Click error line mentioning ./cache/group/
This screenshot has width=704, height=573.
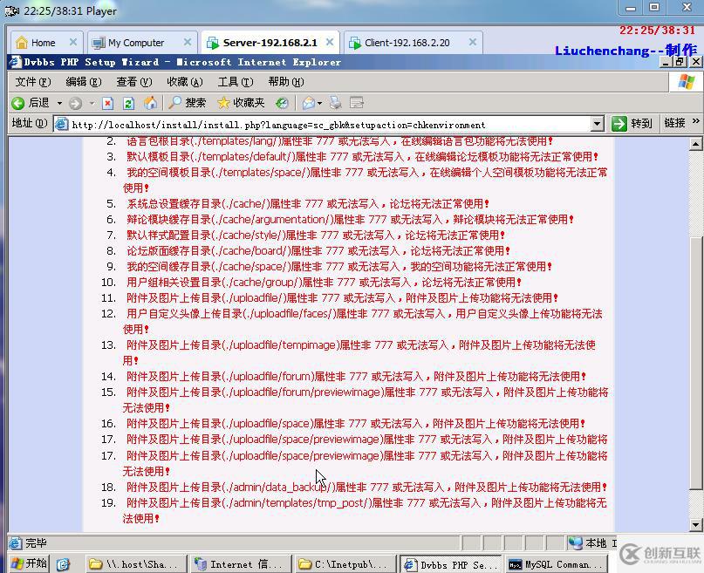click(x=324, y=283)
